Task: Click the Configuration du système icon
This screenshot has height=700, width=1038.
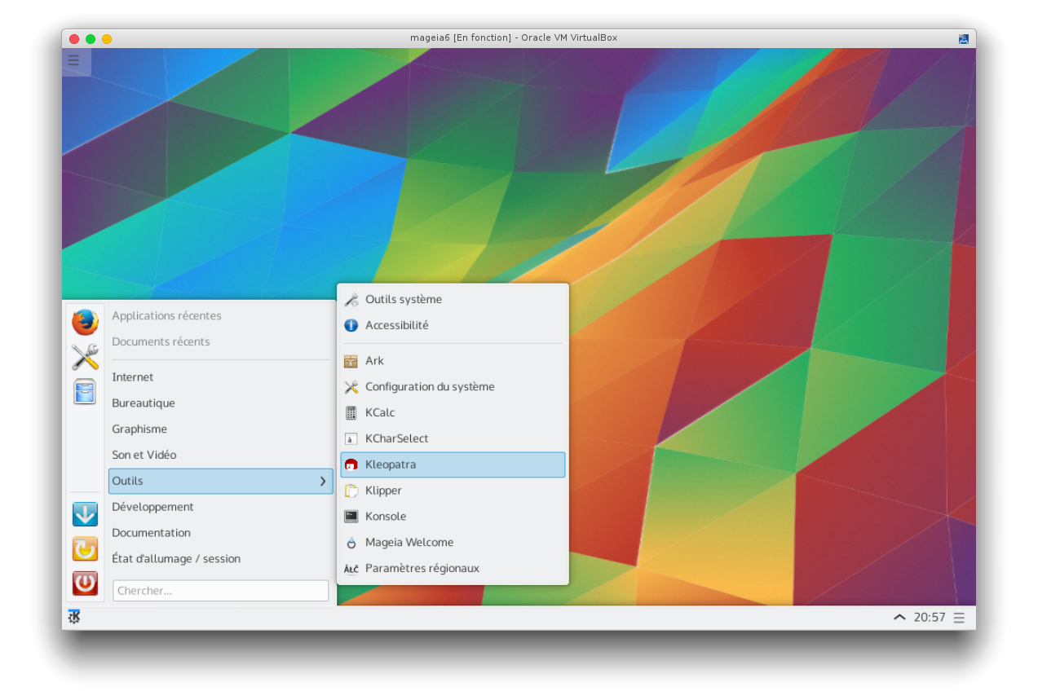Action: [351, 387]
